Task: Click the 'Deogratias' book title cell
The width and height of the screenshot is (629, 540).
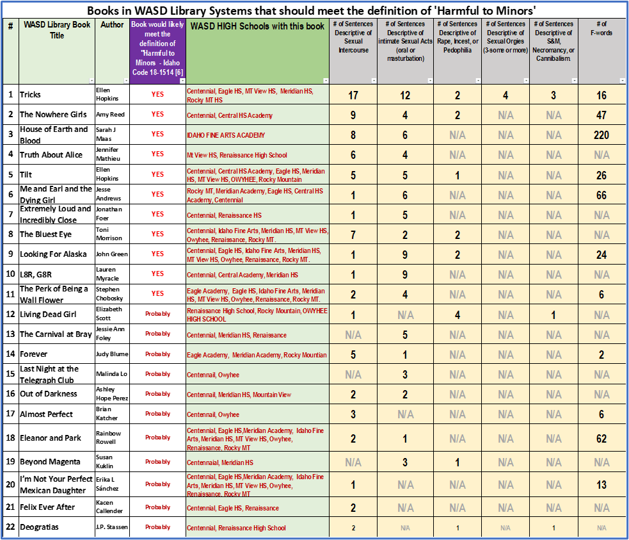Action: click(x=56, y=528)
